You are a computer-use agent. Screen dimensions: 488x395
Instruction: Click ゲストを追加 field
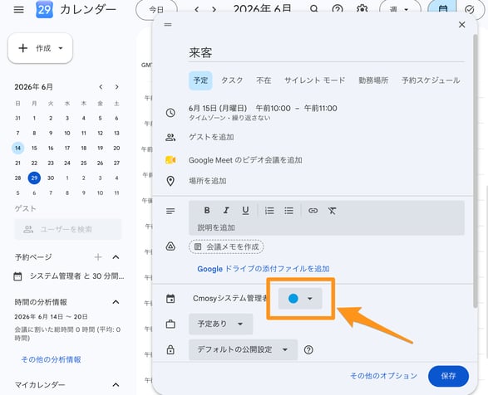pyautogui.click(x=211, y=137)
